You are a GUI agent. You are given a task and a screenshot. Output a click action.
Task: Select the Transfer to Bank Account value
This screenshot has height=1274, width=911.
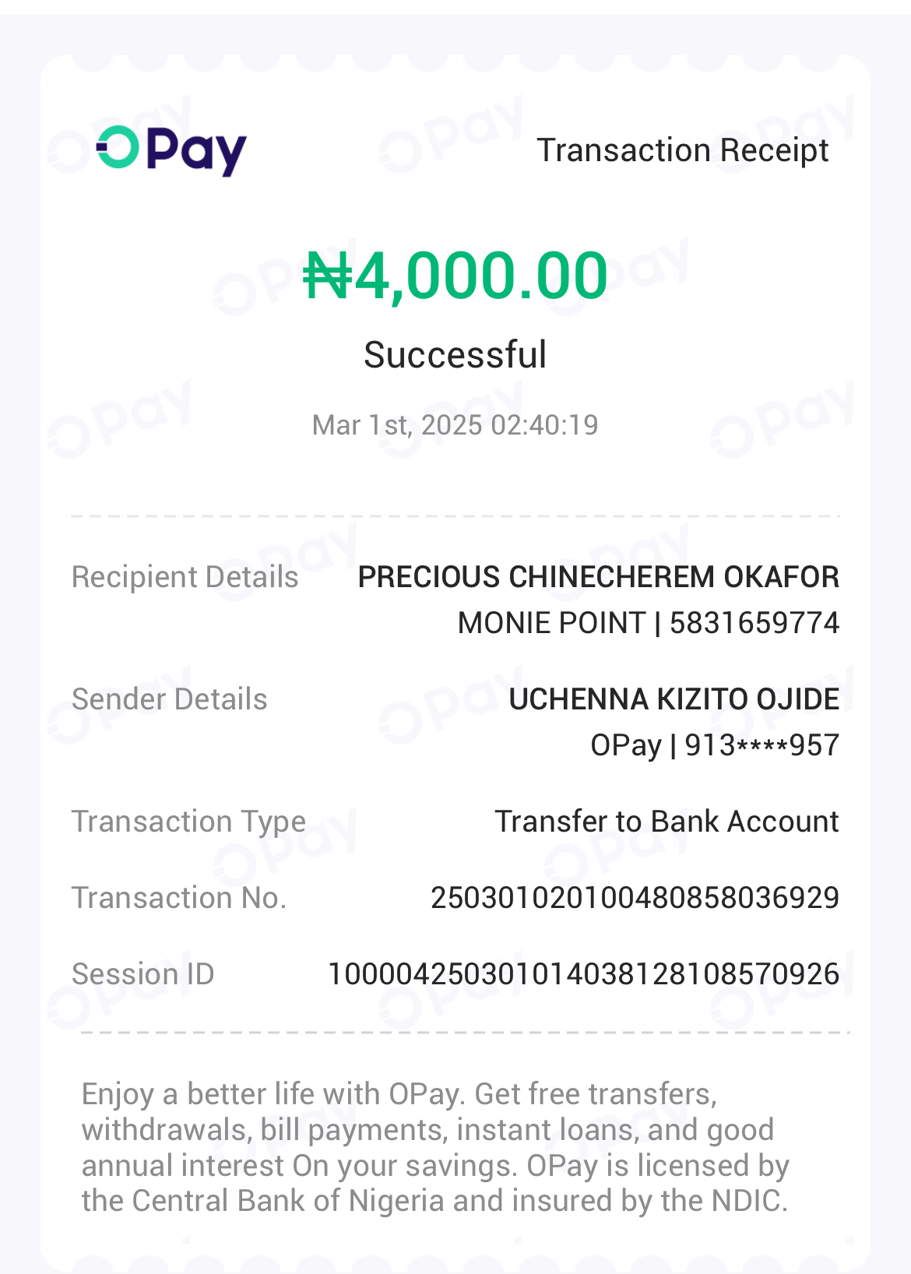click(x=667, y=822)
